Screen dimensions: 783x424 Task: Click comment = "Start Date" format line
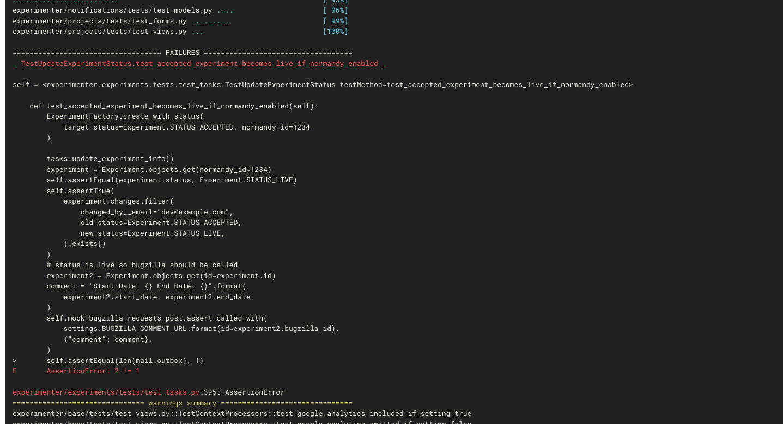(146, 286)
